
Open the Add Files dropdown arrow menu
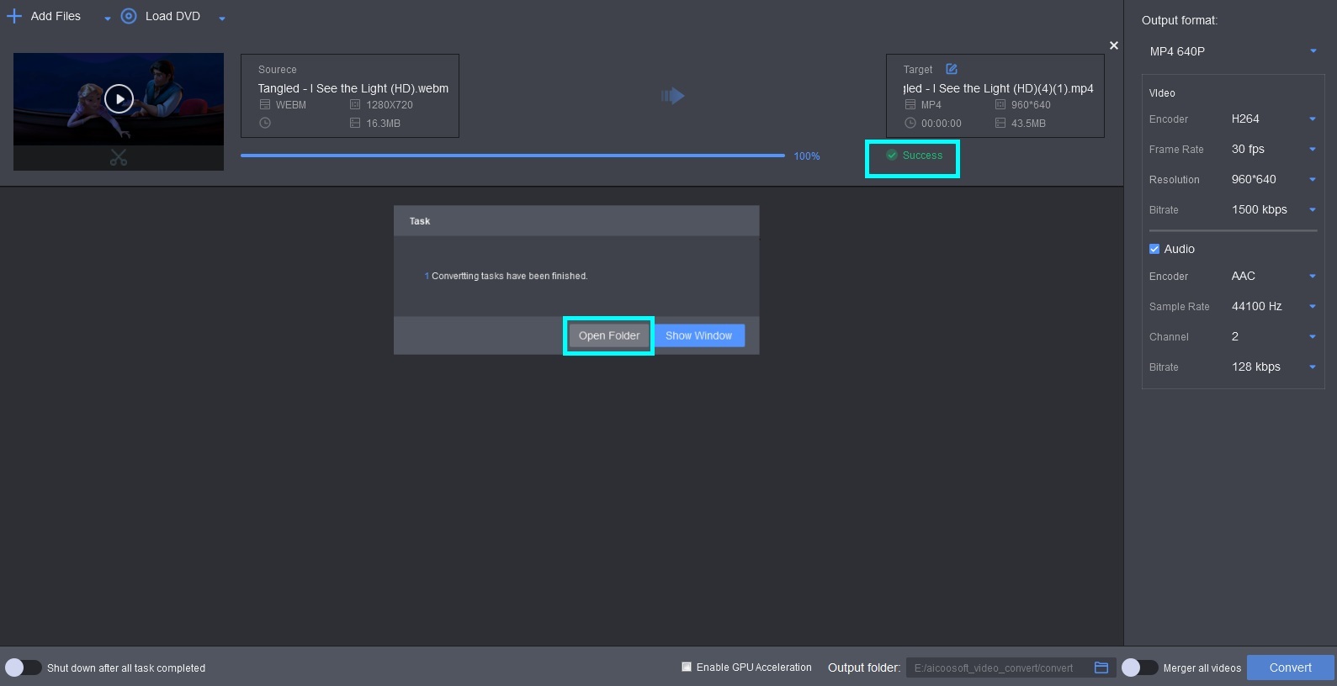pyautogui.click(x=107, y=18)
